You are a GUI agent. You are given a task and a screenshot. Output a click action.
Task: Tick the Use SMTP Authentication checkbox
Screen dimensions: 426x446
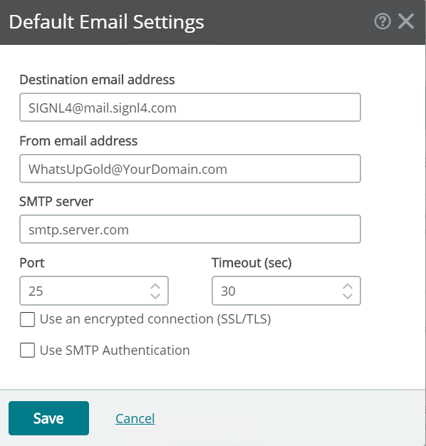27,350
